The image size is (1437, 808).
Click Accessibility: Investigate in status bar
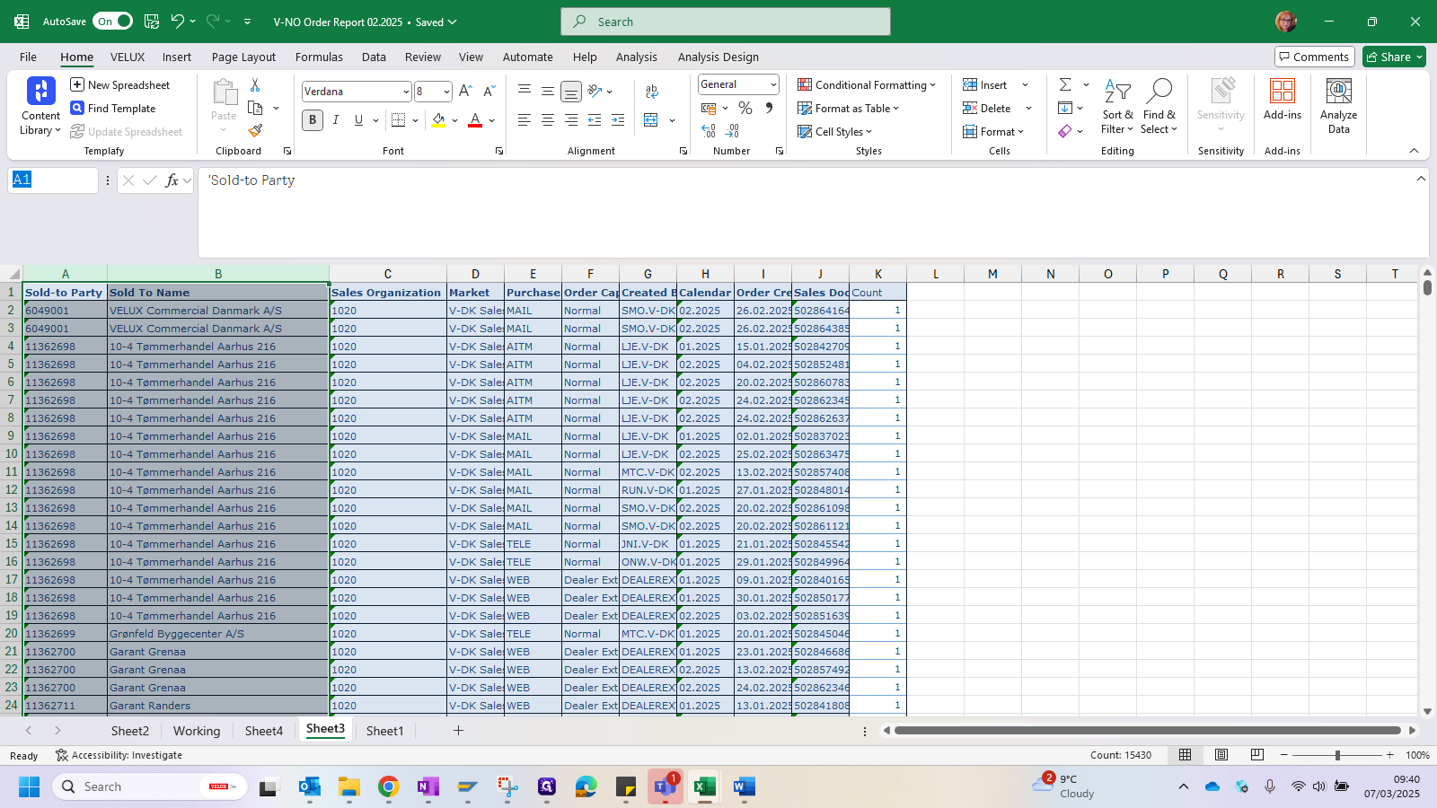coord(119,755)
